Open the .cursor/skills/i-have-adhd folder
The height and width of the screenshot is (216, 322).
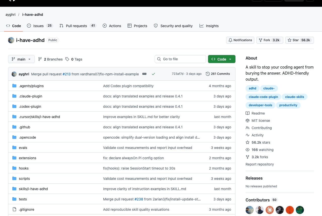coord(39,117)
